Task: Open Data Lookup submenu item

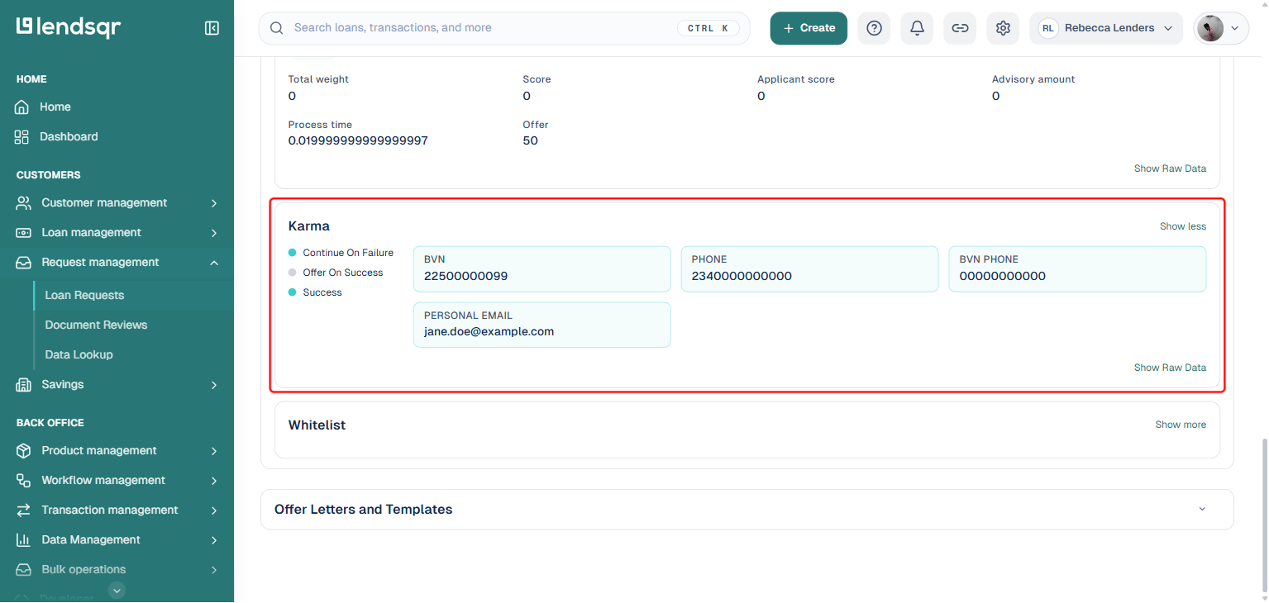Action: pos(79,355)
